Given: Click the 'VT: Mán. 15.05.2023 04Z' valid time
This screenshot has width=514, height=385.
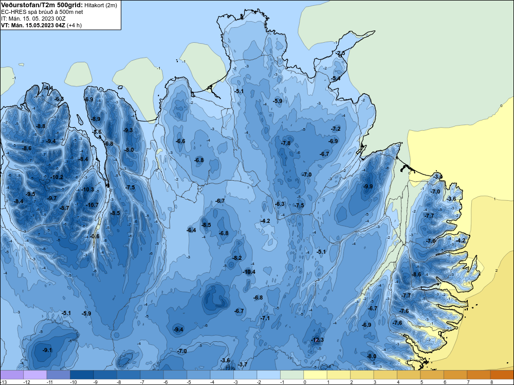Looking at the screenshot, I should pos(33,25).
